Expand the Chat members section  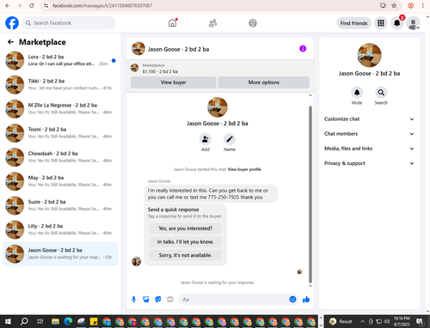tap(369, 134)
